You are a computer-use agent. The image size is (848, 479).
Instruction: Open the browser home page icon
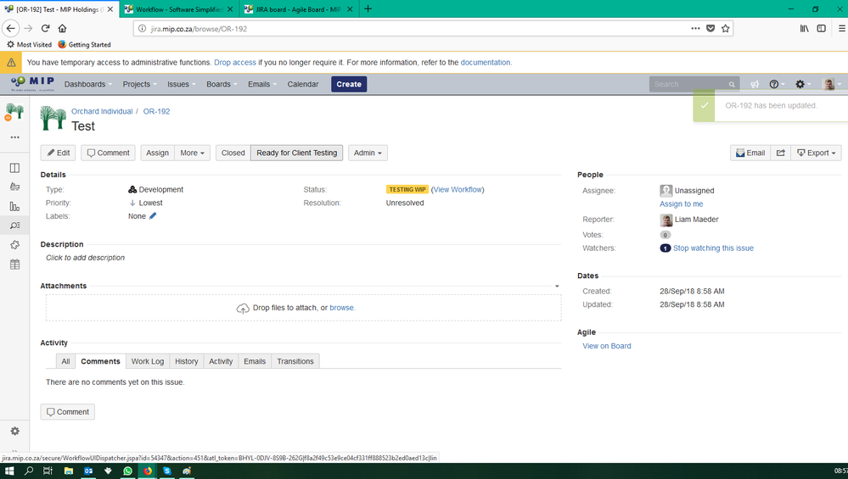(62, 29)
